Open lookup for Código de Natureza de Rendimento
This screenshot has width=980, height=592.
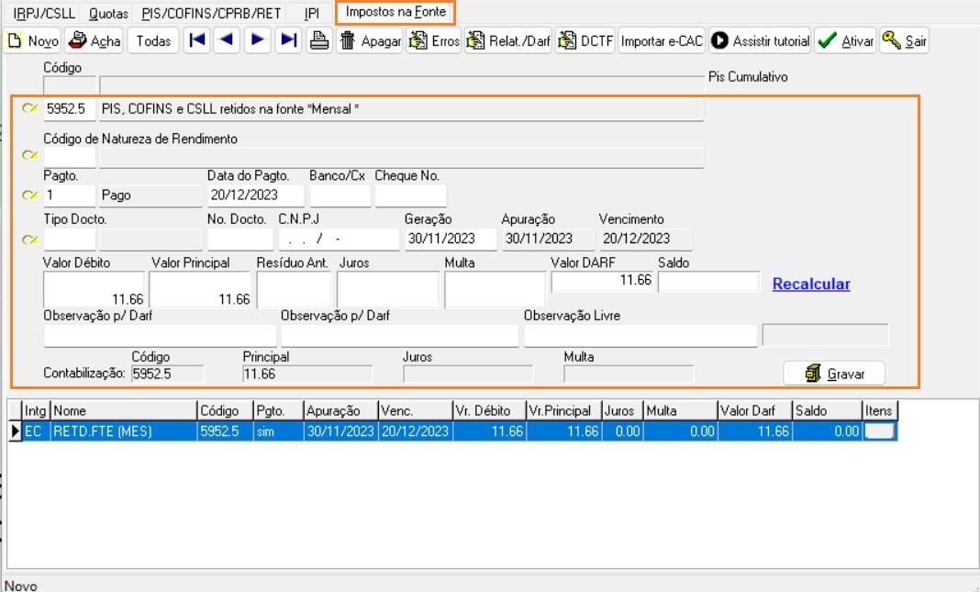pos(29,155)
